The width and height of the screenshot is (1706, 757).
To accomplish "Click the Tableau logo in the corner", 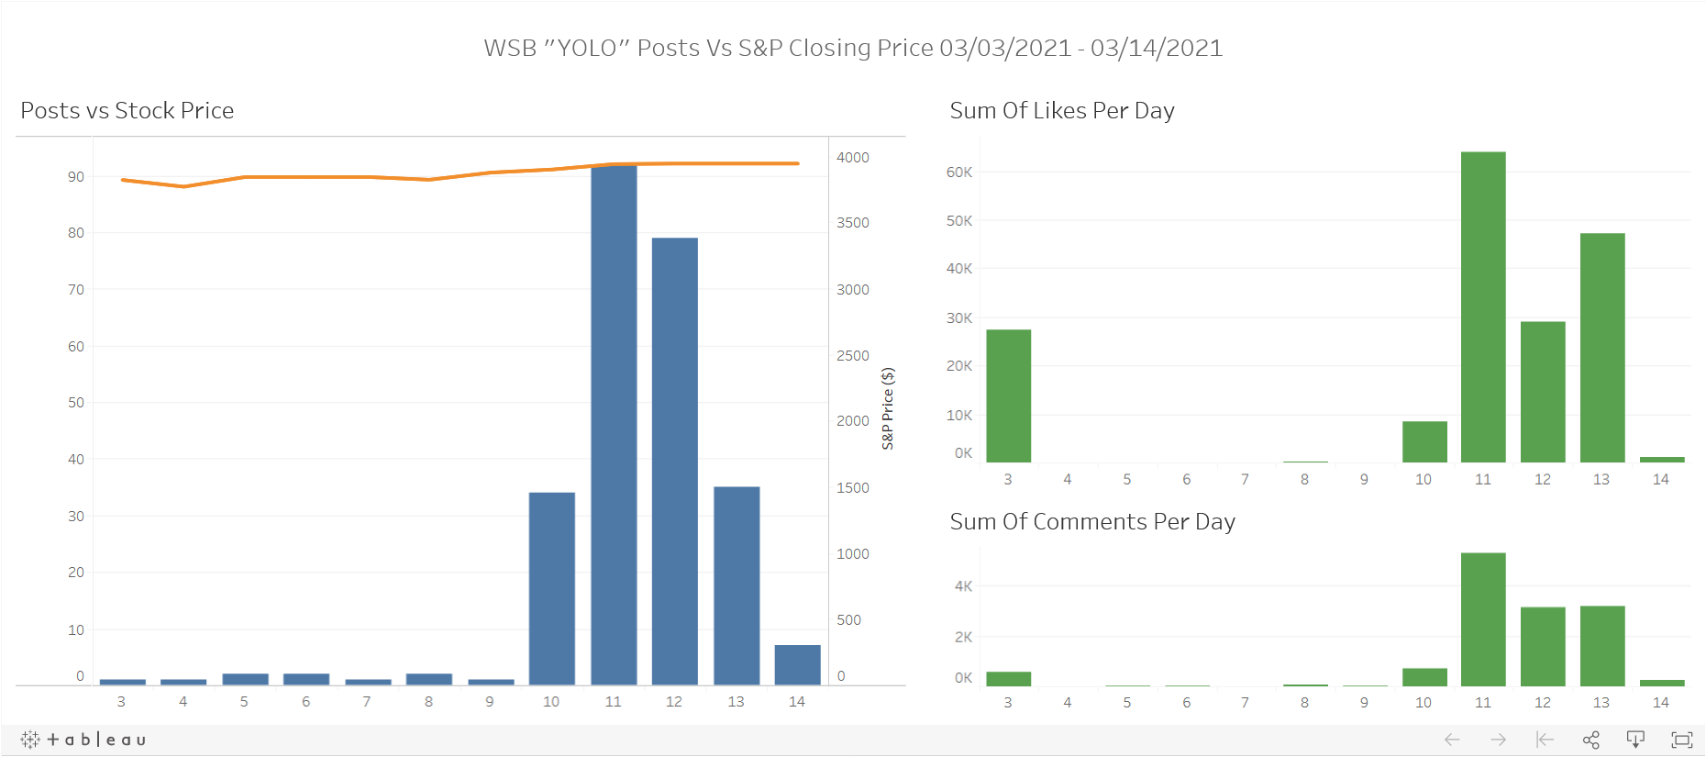I will (28, 739).
